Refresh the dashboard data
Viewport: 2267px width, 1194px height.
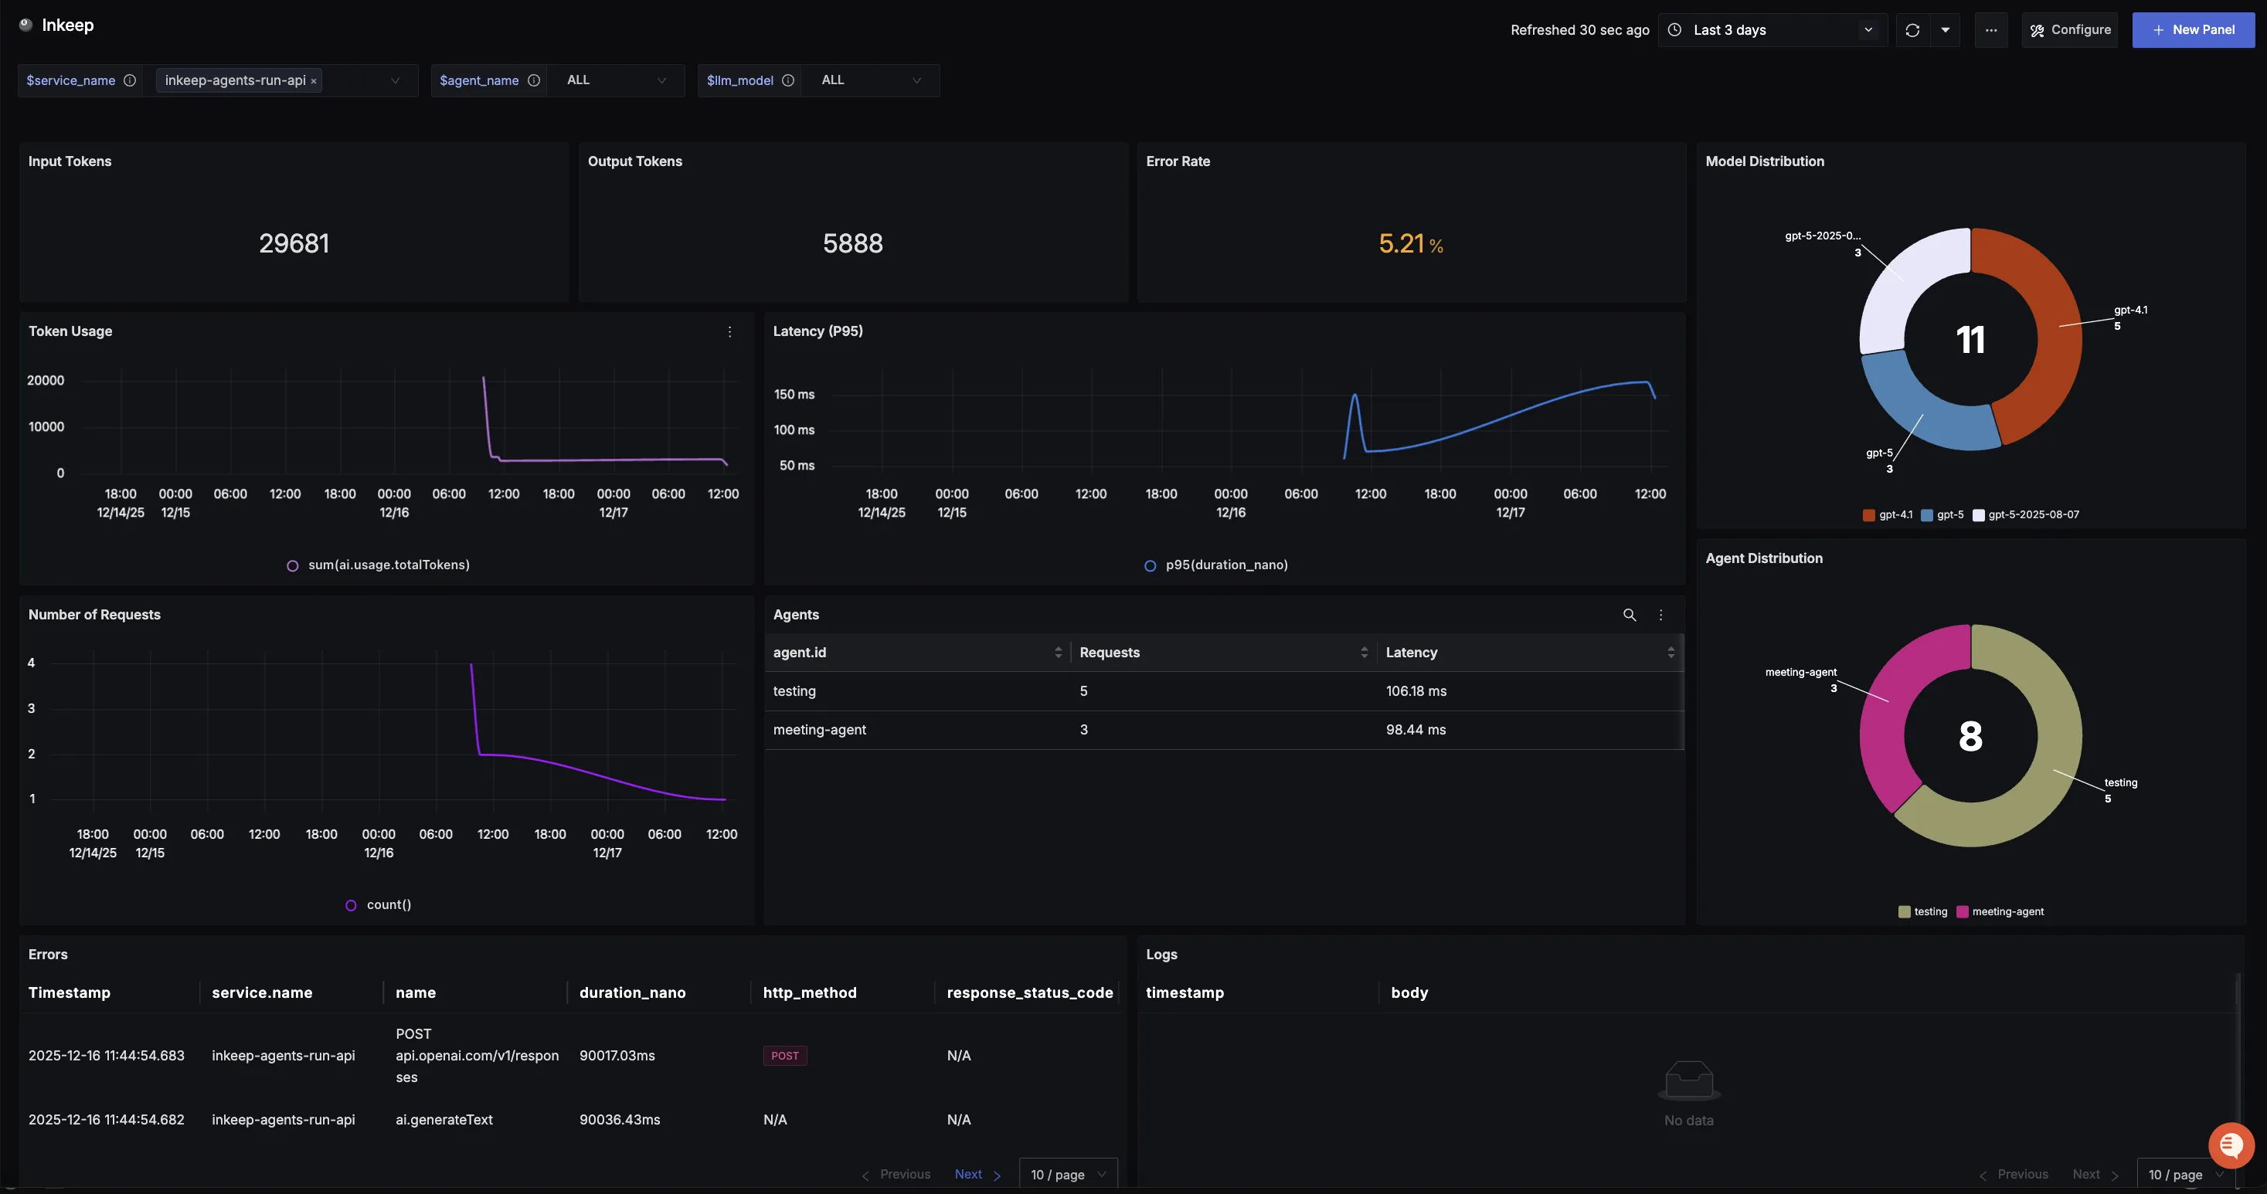tap(1912, 29)
